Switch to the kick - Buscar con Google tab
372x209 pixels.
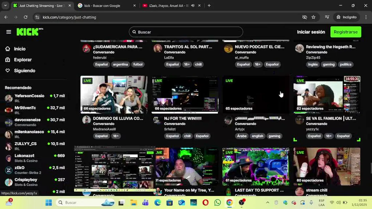click(106, 6)
